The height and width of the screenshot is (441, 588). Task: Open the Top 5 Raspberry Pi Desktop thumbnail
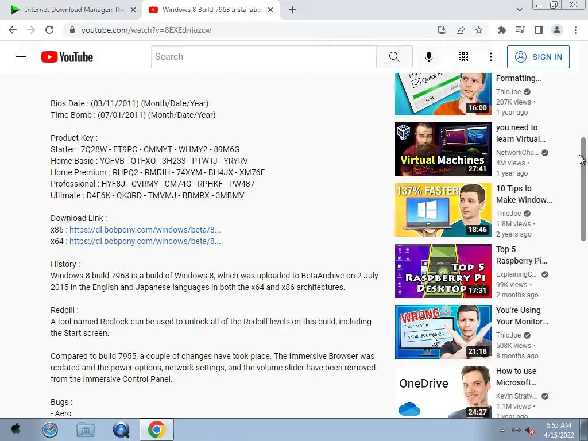tap(443, 271)
